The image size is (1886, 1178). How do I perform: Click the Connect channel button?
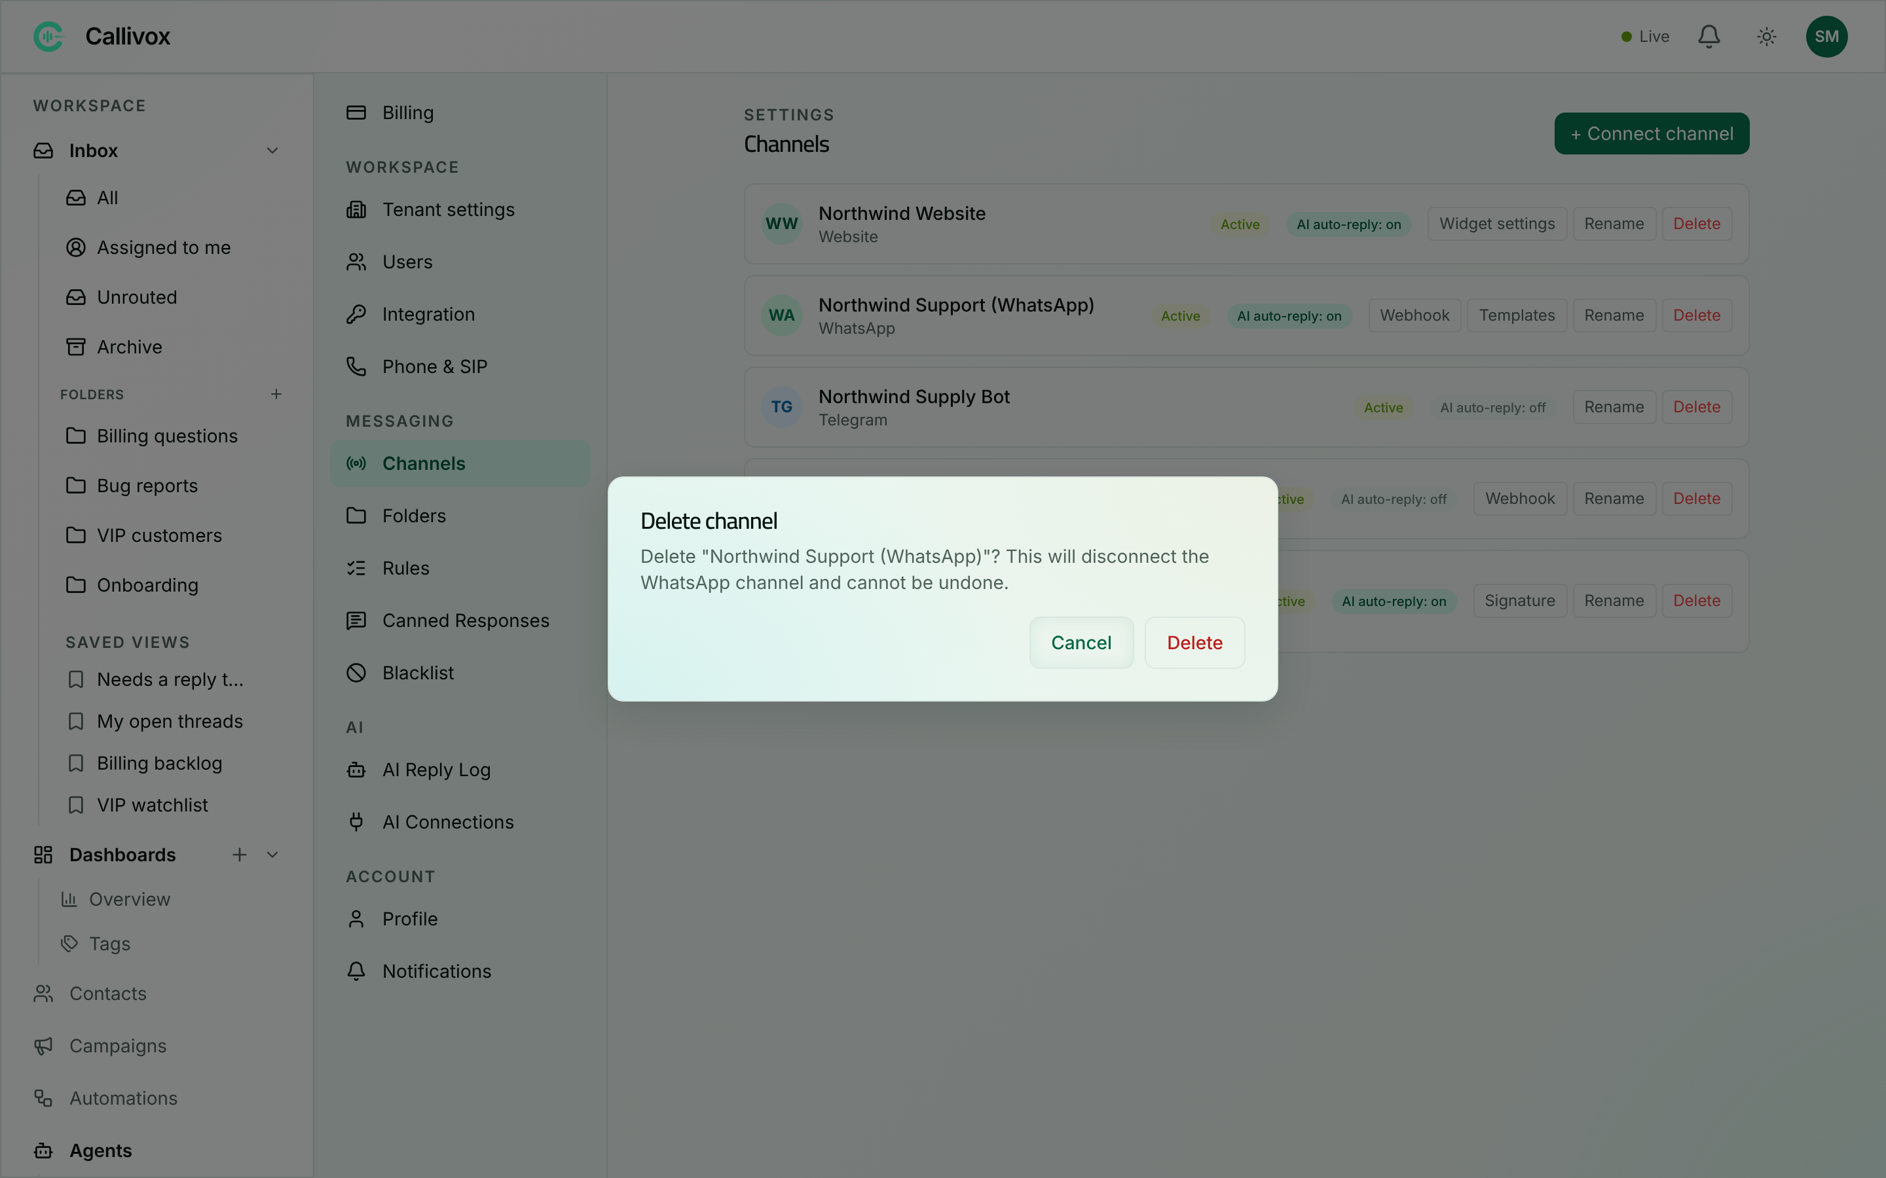[x=1652, y=134]
